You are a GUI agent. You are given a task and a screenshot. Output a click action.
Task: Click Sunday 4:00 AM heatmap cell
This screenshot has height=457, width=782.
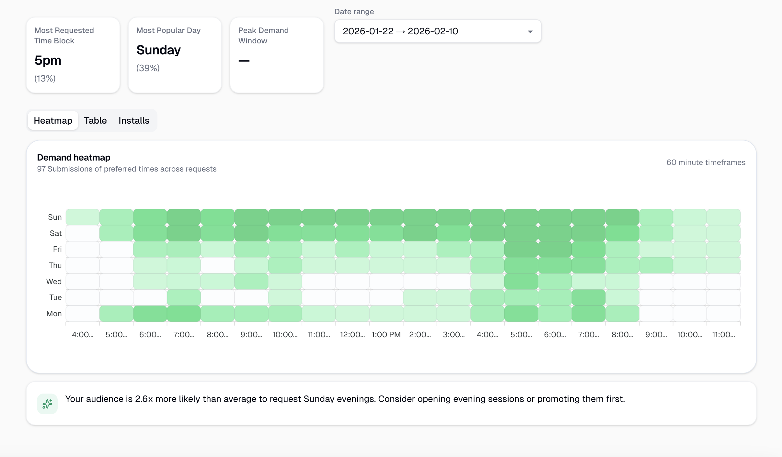click(x=83, y=217)
